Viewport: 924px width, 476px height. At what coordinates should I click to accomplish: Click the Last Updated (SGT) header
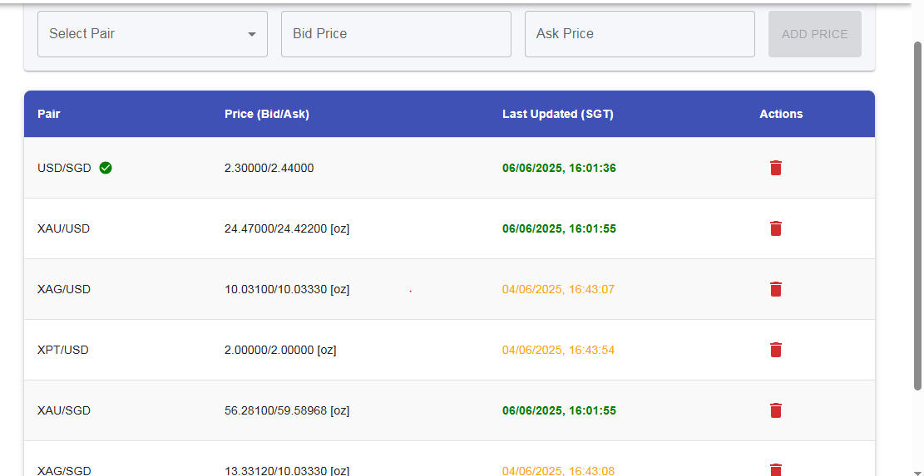click(557, 114)
